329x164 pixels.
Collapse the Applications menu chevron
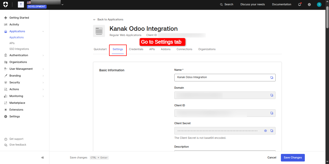(x=43, y=31)
